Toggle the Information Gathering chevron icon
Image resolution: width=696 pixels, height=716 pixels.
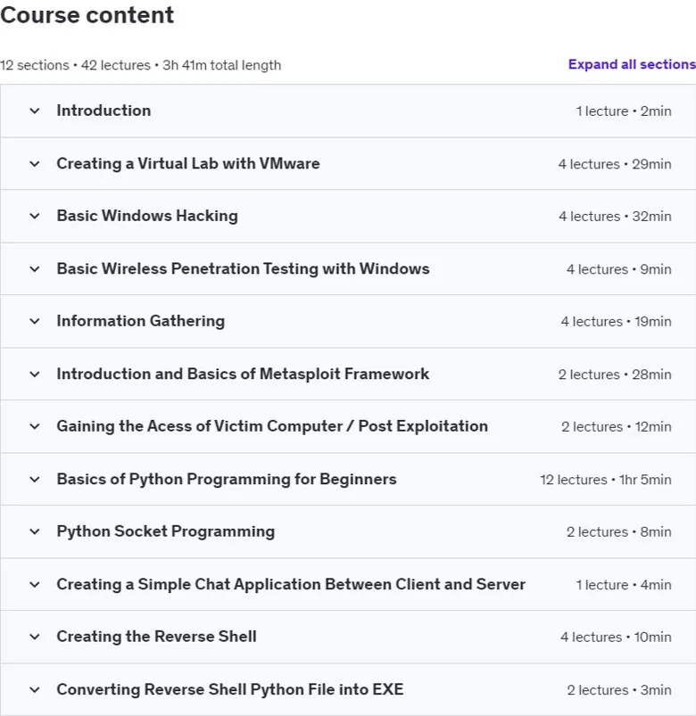[35, 322]
